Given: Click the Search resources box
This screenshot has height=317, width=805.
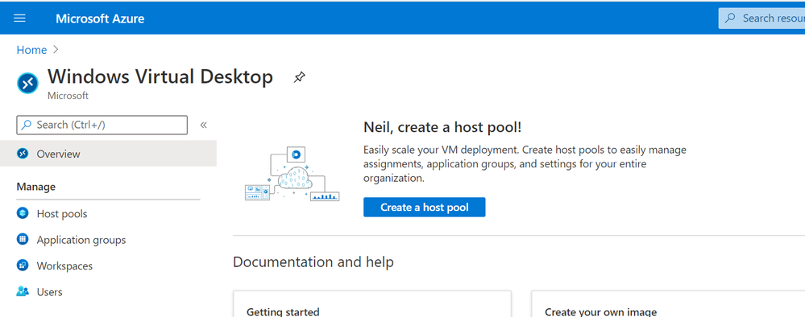Looking at the screenshot, I should point(761,19).
